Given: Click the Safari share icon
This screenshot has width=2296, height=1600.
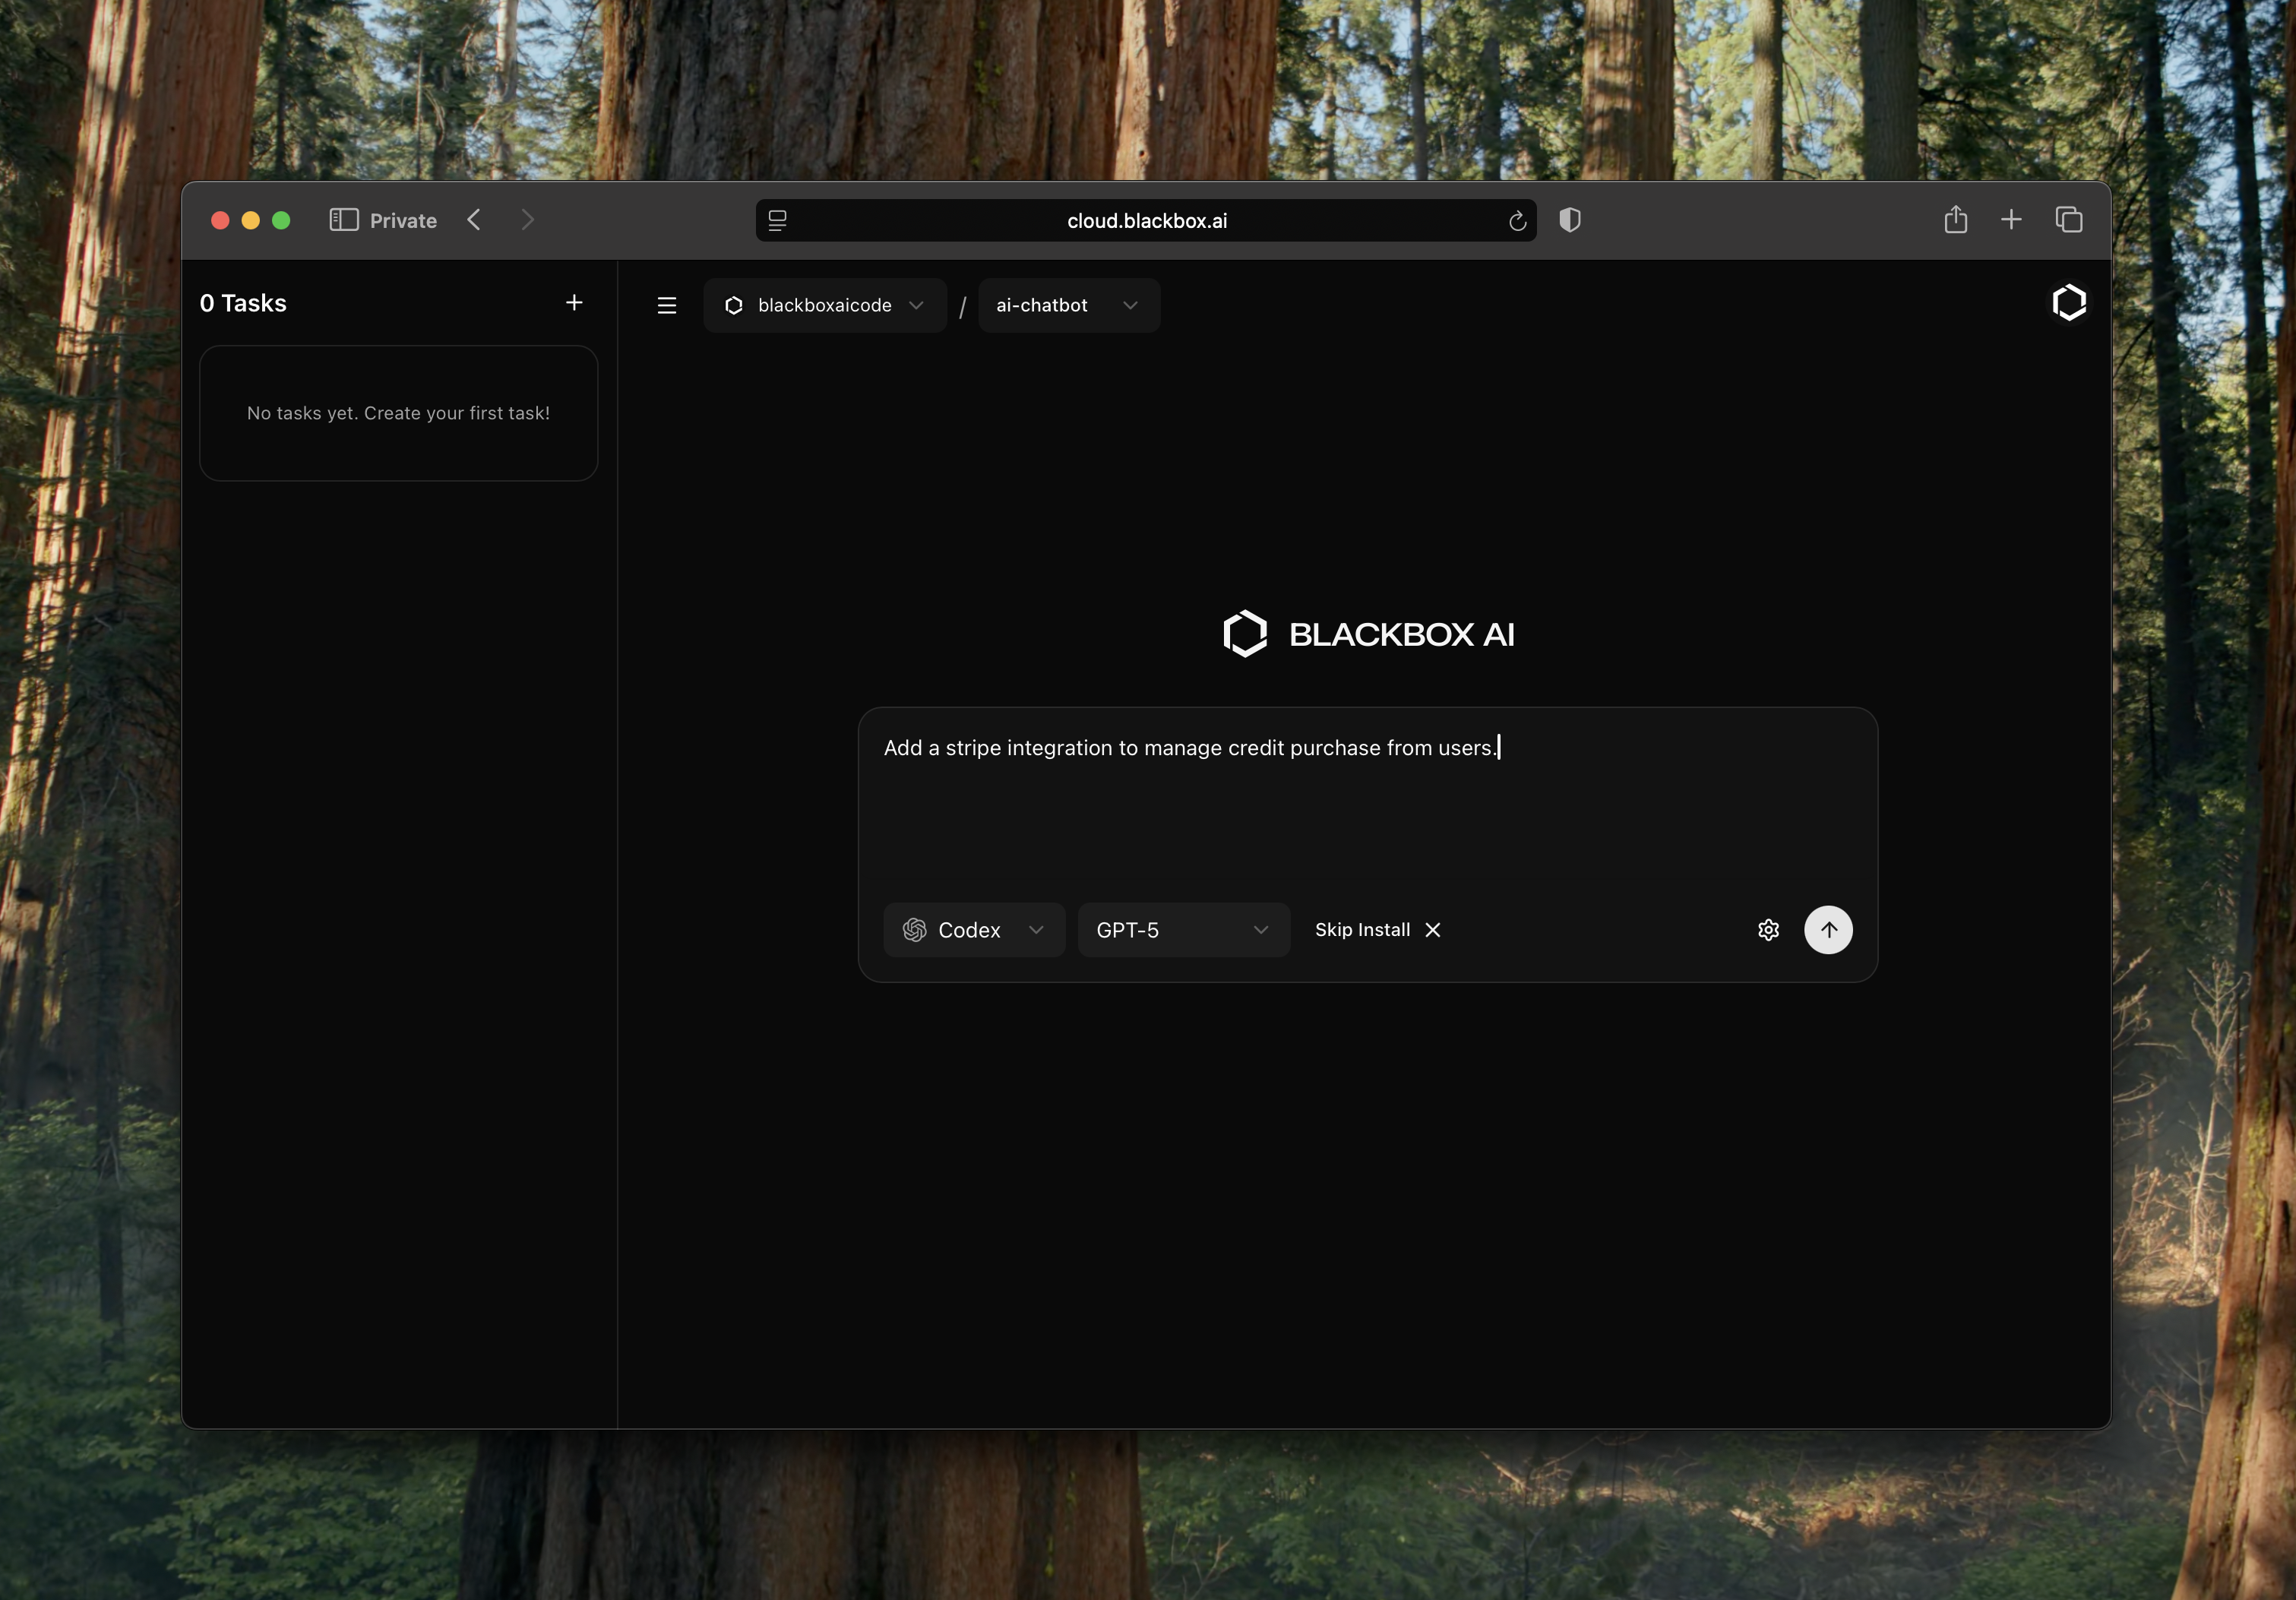Looking at the screenshot, I should (1955, 220).
